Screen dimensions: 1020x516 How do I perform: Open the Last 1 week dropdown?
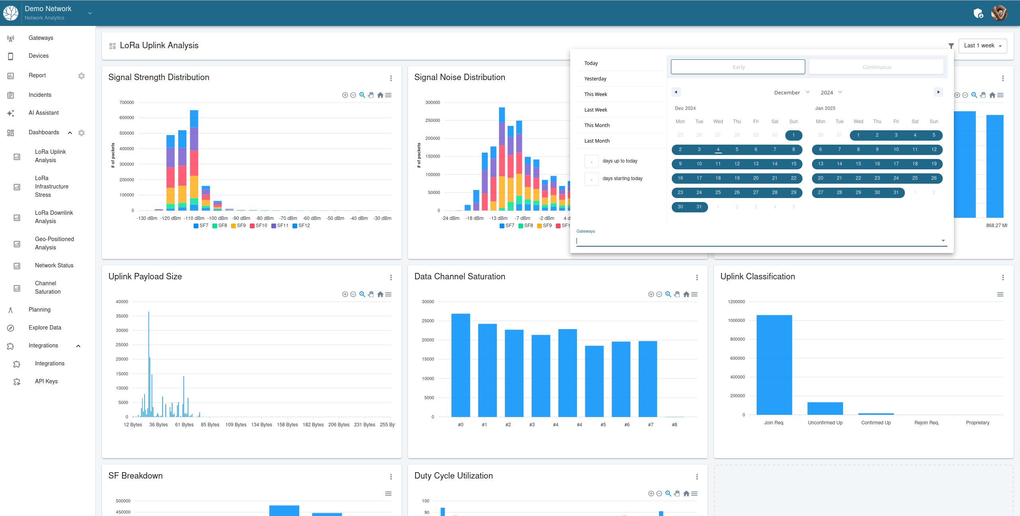click(x=983, y=46)
